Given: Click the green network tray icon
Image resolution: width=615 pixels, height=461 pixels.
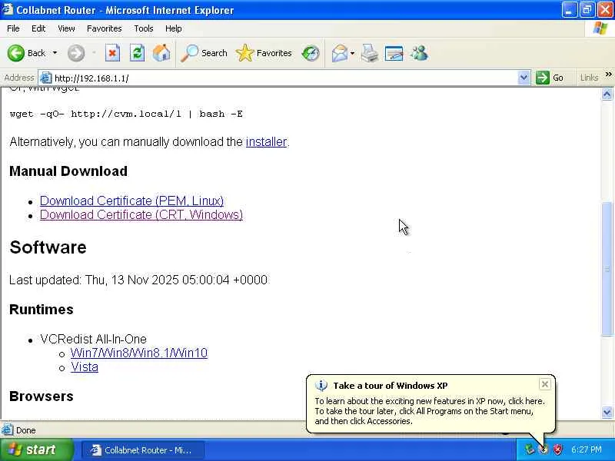Looking at the screenshot, I should [x=530, y=449].
